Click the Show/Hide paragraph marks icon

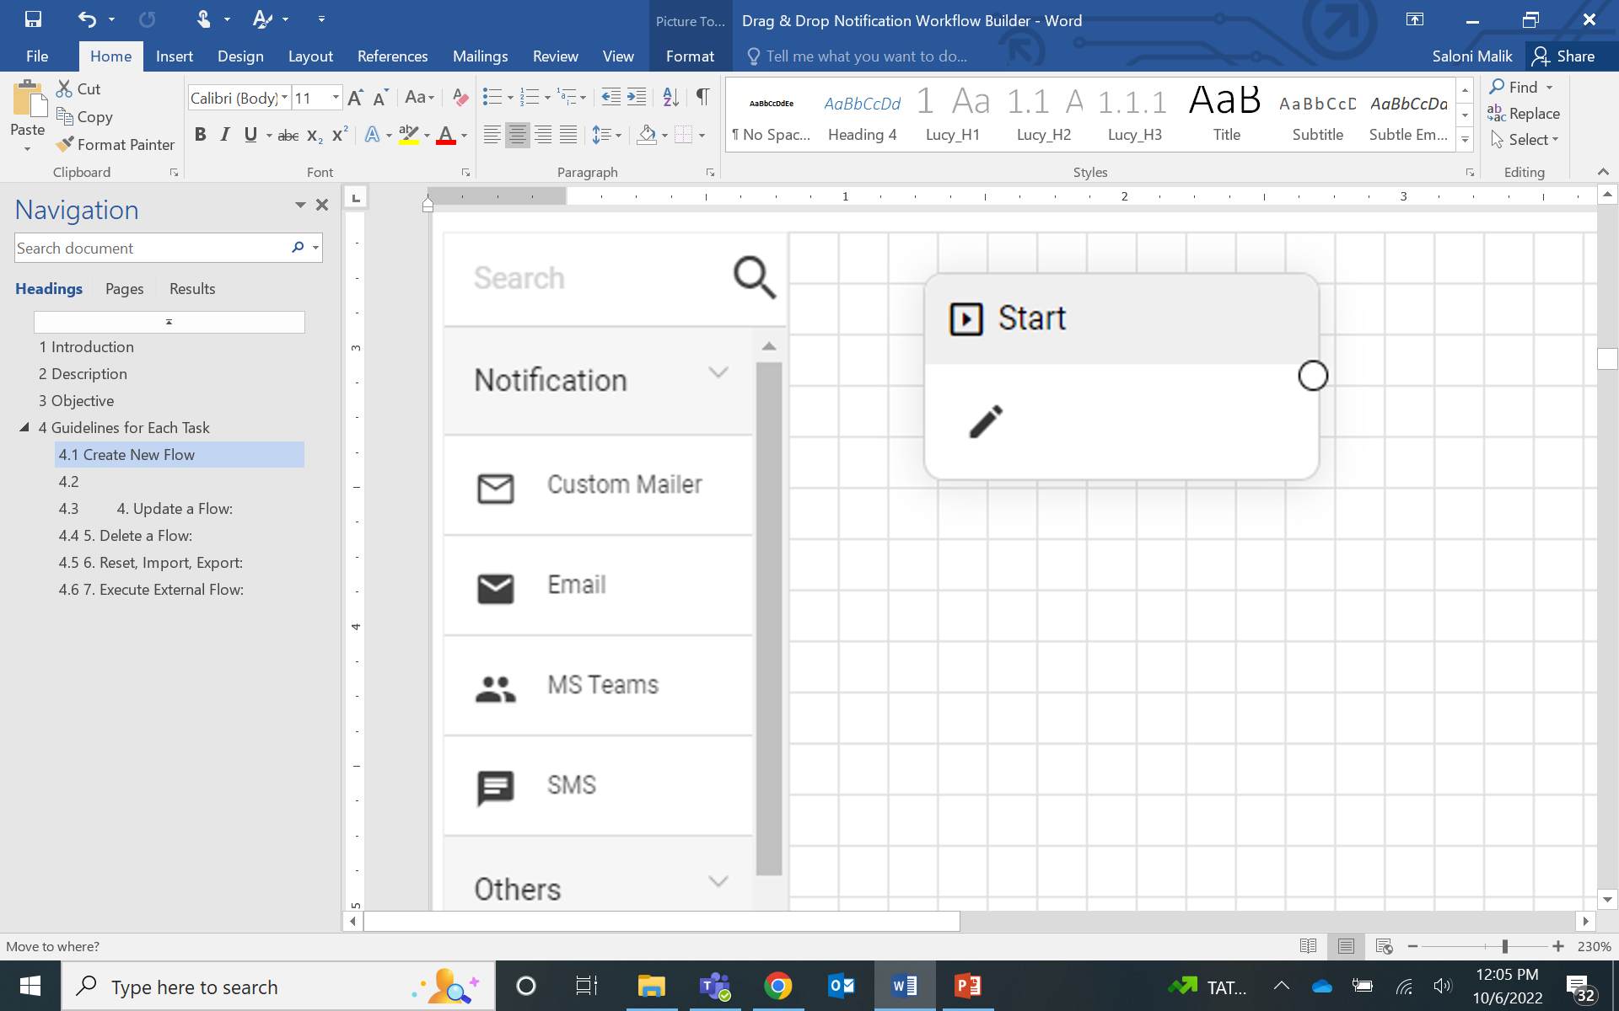tap(702, 97)
